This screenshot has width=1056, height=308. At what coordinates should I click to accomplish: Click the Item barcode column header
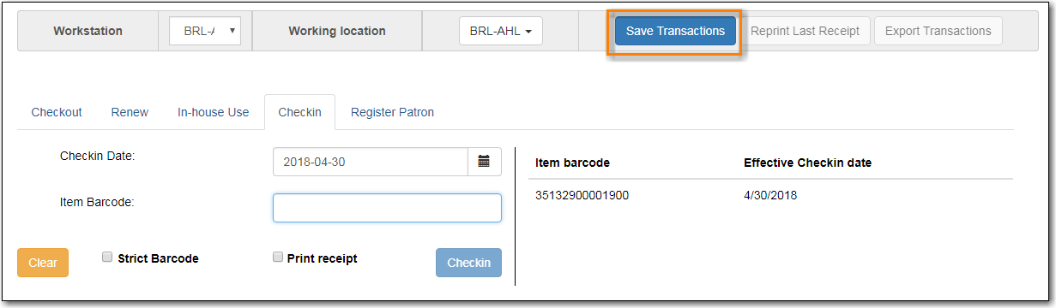point(572,163)
